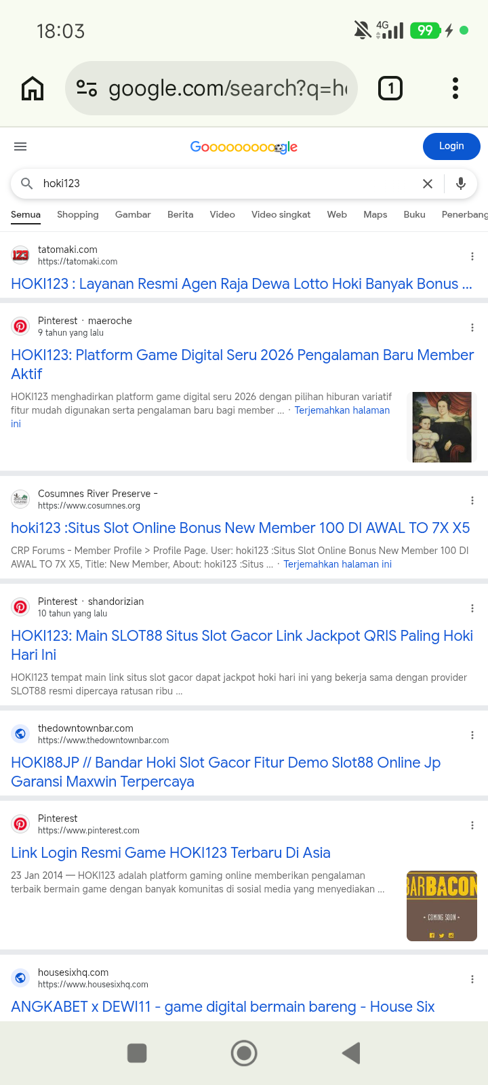Tap Android recent apps square button
This screenshot has height=1085, width=488.
[x=137, y=1053]
